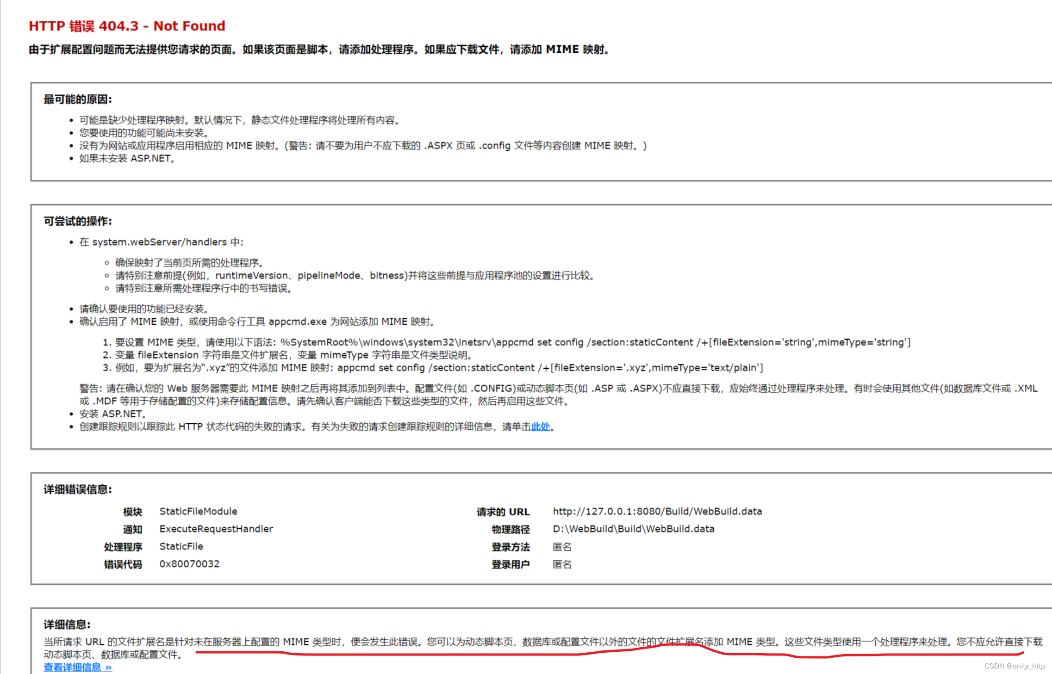Click the '详细信息:' section heading
Screen dimensions: 1052x674
[x=67, y=625]
